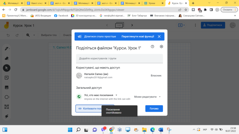Expand the zoom dropdown arrow
This screenshot has width=239, height=134.
click(x=34, y=35)
